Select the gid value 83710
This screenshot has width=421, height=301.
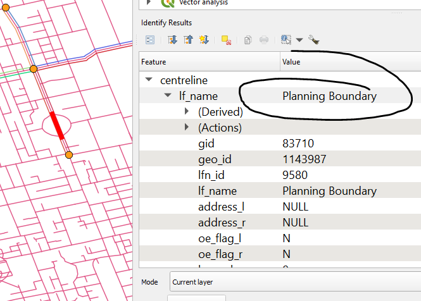tap(298, 144)
